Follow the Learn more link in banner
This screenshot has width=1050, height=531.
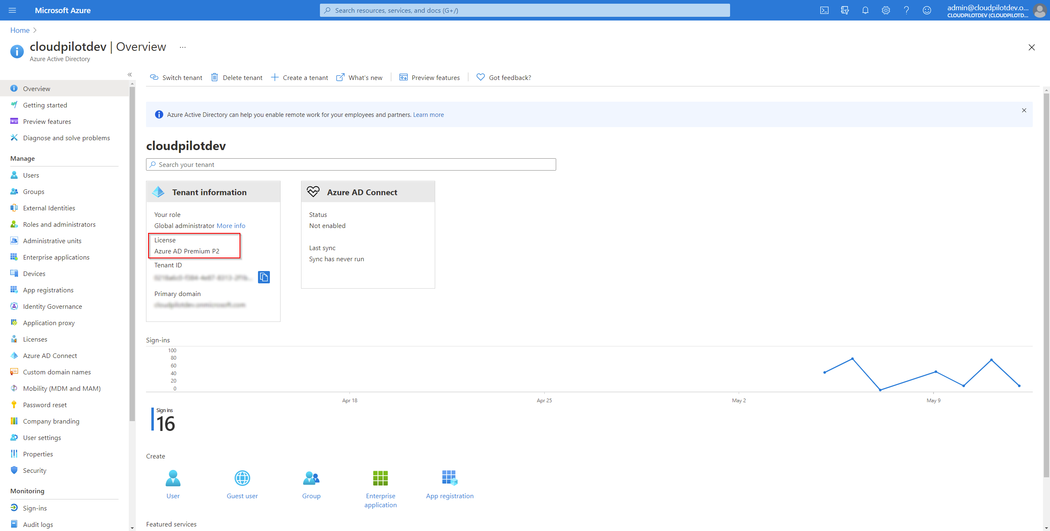428,115
